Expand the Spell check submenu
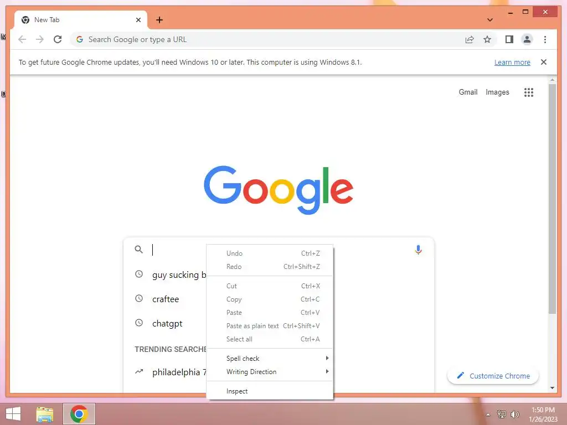567x425 pixels. click(270, 359)
